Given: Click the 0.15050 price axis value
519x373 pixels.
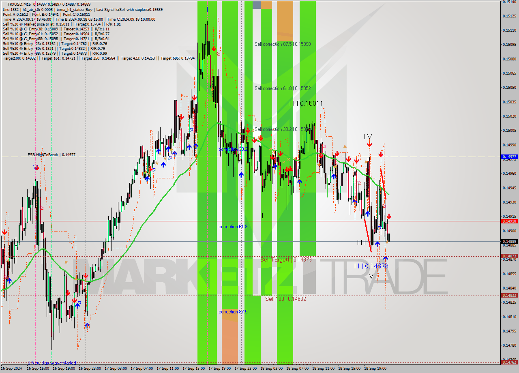Looking at the screenshot, I should [x=509, y=88].
